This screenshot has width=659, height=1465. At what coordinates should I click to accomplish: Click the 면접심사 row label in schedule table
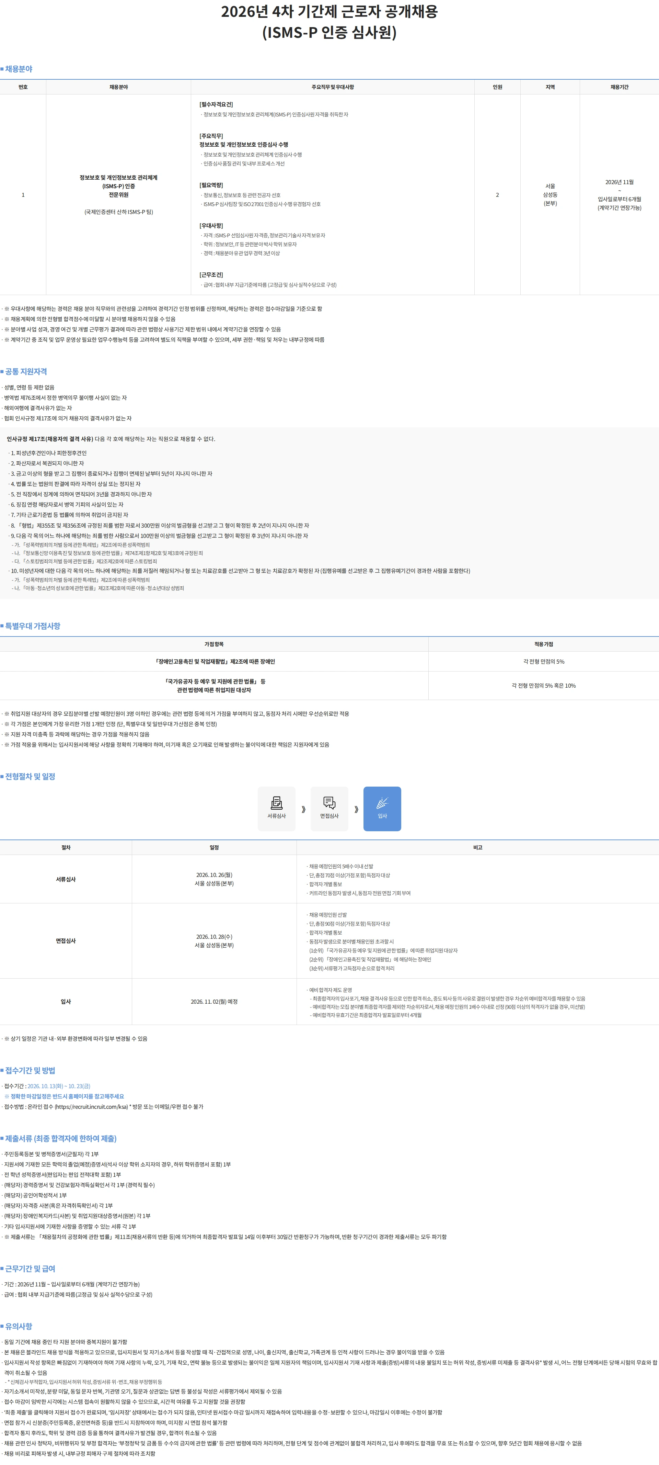click(66, 940)
